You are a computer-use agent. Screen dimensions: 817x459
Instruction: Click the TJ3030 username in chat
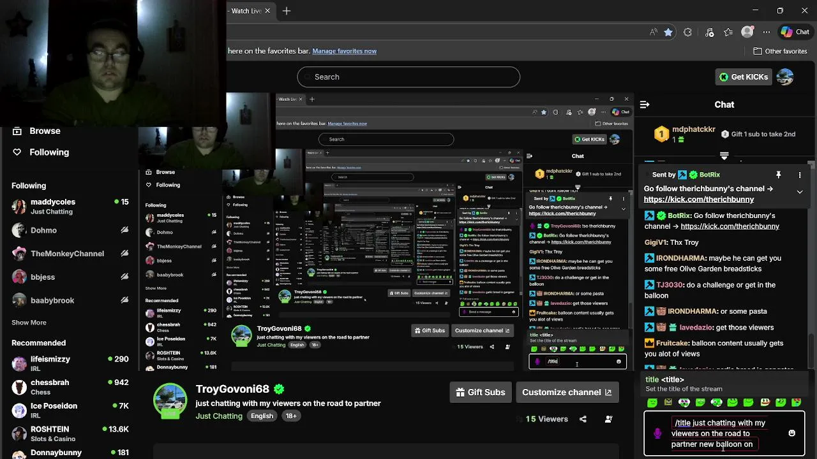(x=670, y=285)
